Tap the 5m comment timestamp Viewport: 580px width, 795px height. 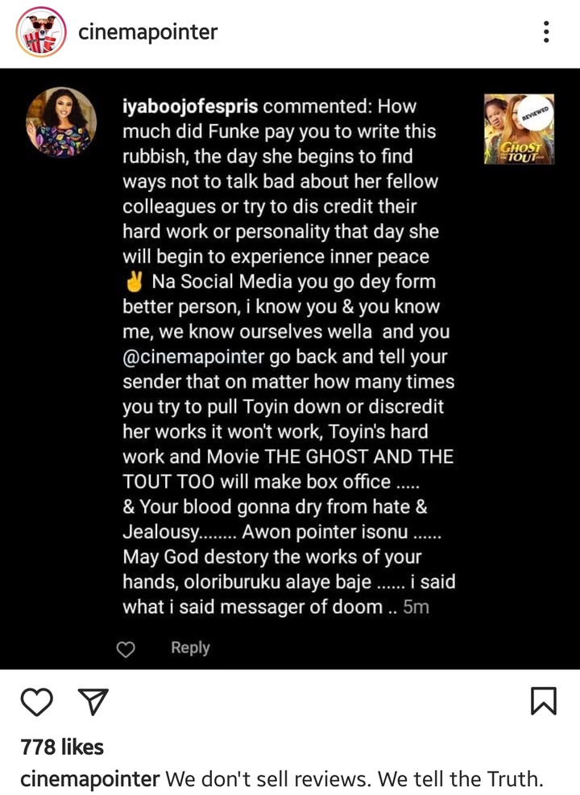click(416, 607)
